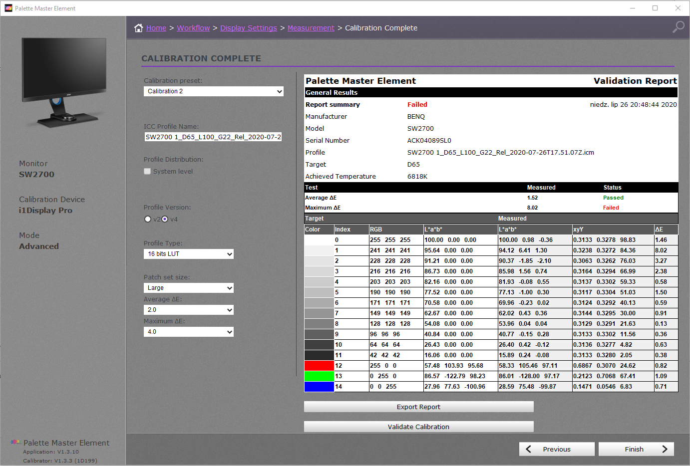Go to Workflow in the breadcrumb

(x=193, y=28)
